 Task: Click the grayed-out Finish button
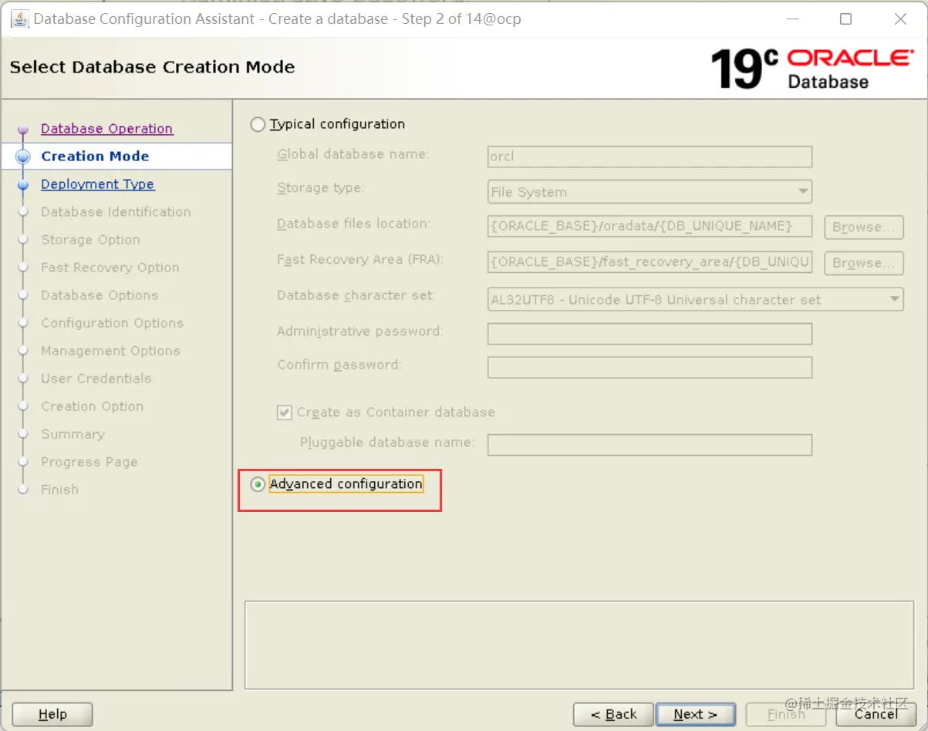pyautogui.click(x=785, y=715)
